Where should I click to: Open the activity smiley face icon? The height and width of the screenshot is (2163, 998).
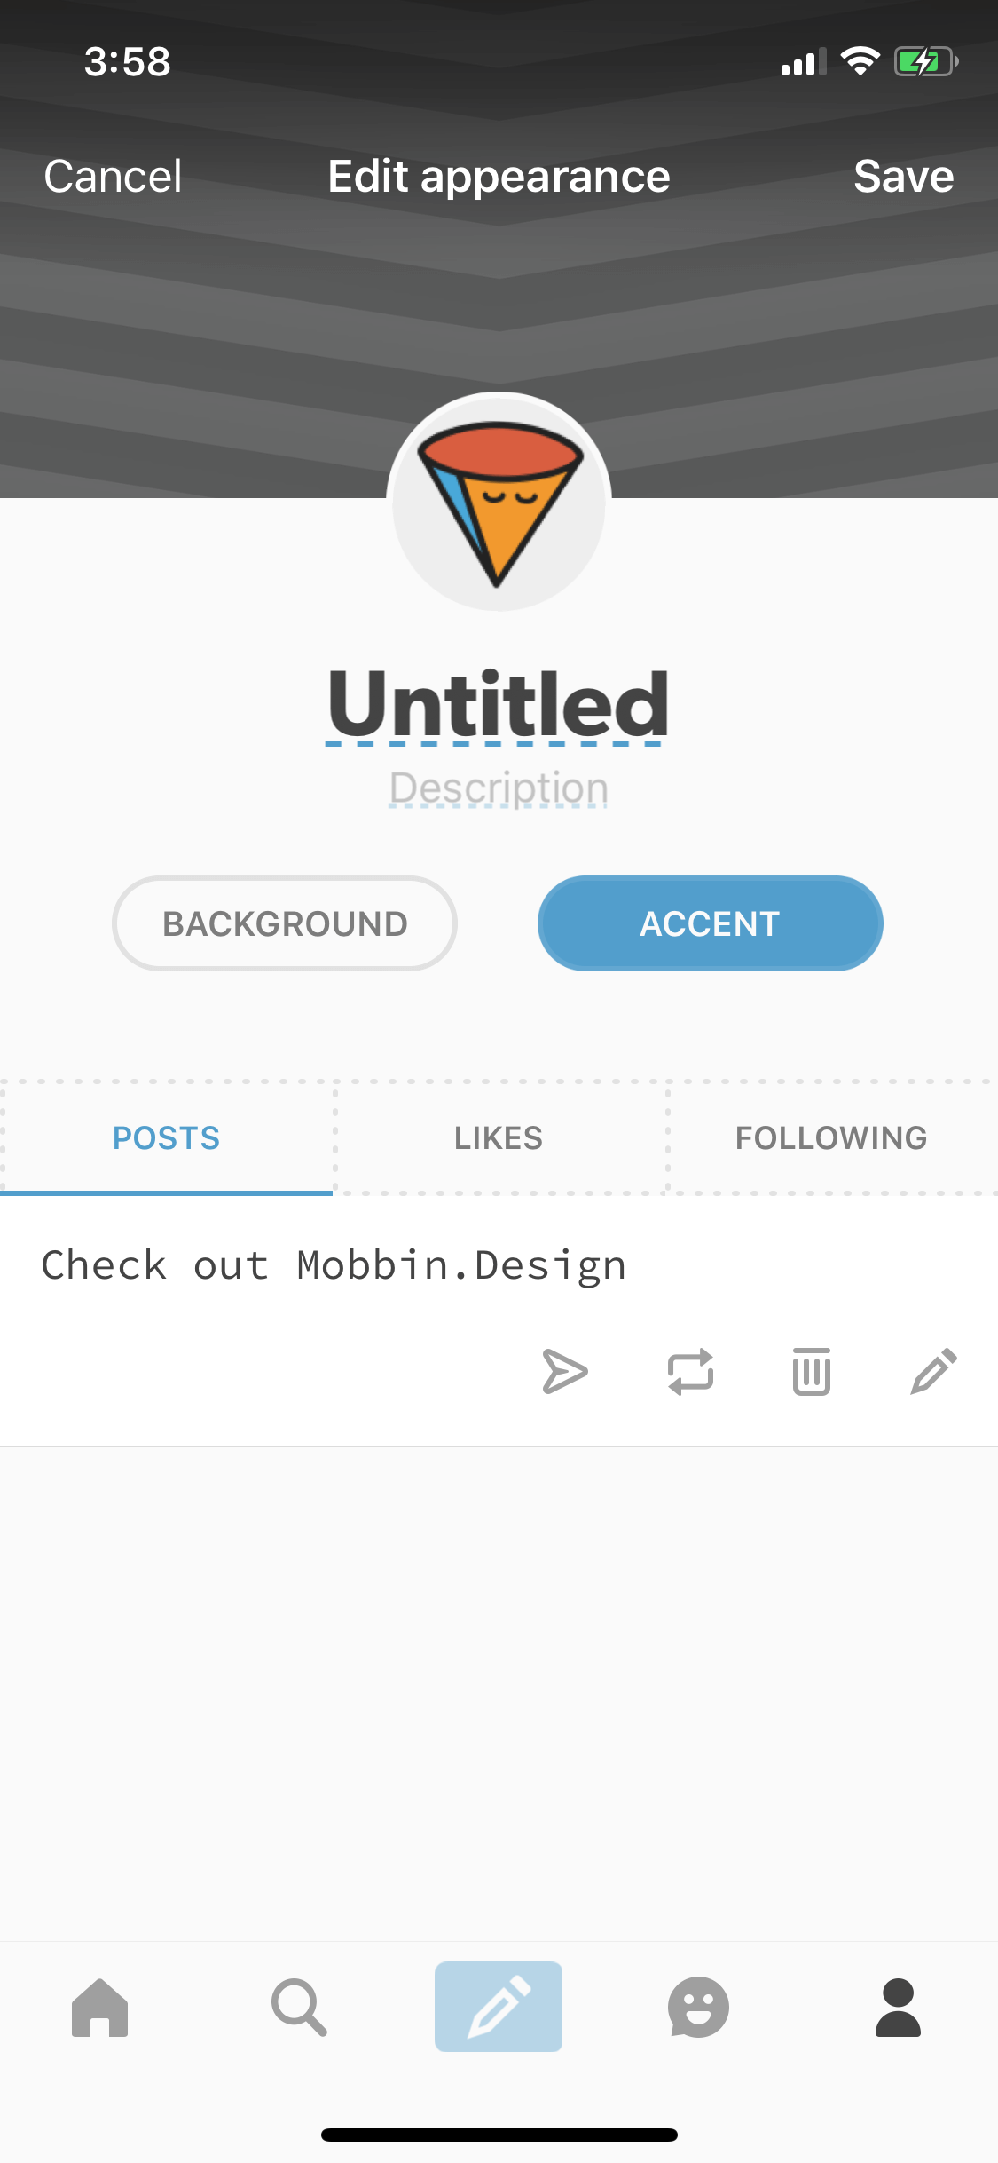[x=698, y=2007]
